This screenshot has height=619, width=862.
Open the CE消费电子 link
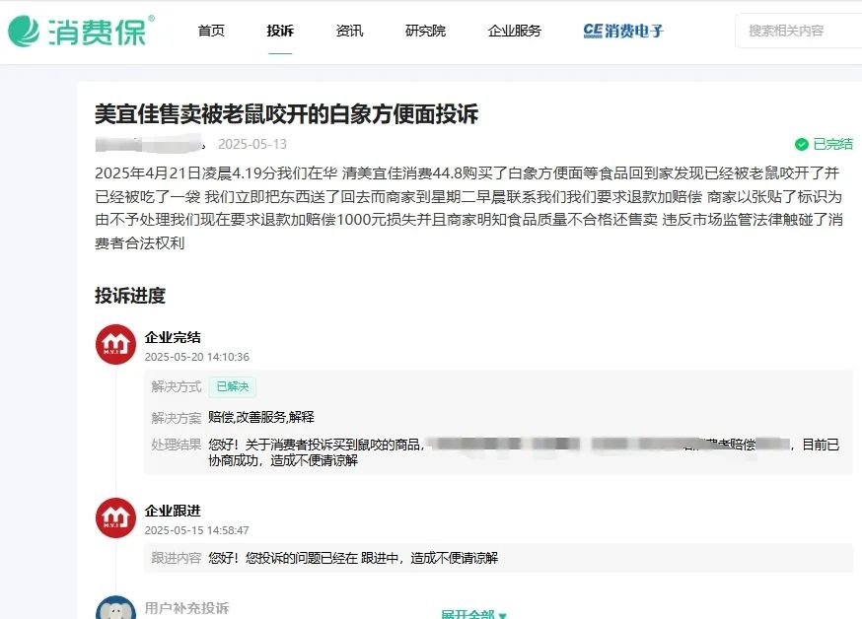click(623, 31)
